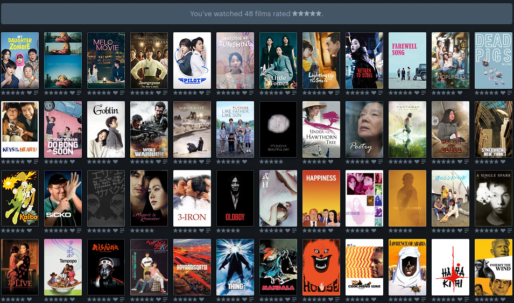Screen dimensions: 514x303
Task: Open the review icon under Castaway on the Moon
Action: (424, 161)
